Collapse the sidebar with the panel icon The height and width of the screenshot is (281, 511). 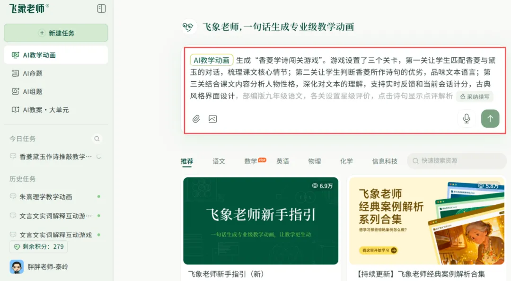[101, 9]
